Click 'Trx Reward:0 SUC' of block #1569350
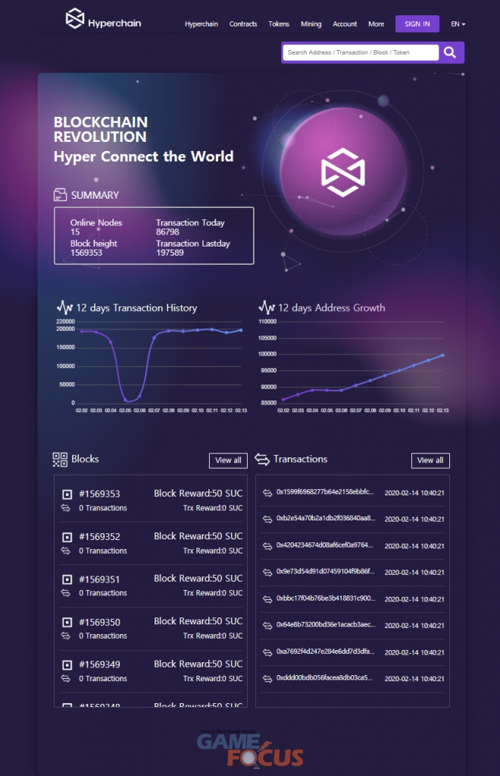Image resolution: width=500 pixels, height=776 pixels. tap(213, 636)
